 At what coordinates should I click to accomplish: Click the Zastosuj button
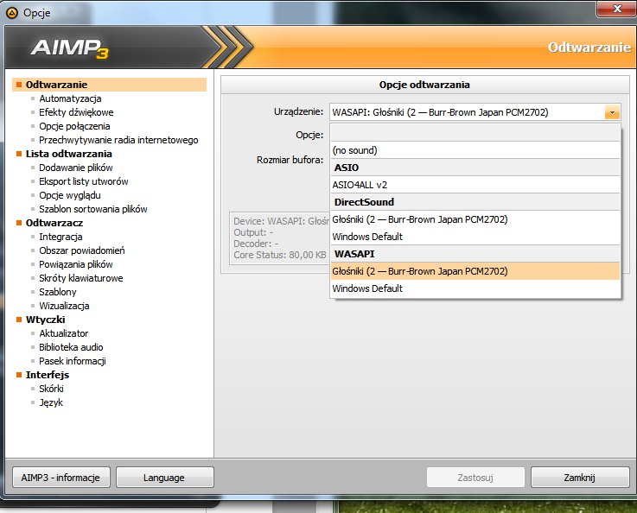point(475,478)
